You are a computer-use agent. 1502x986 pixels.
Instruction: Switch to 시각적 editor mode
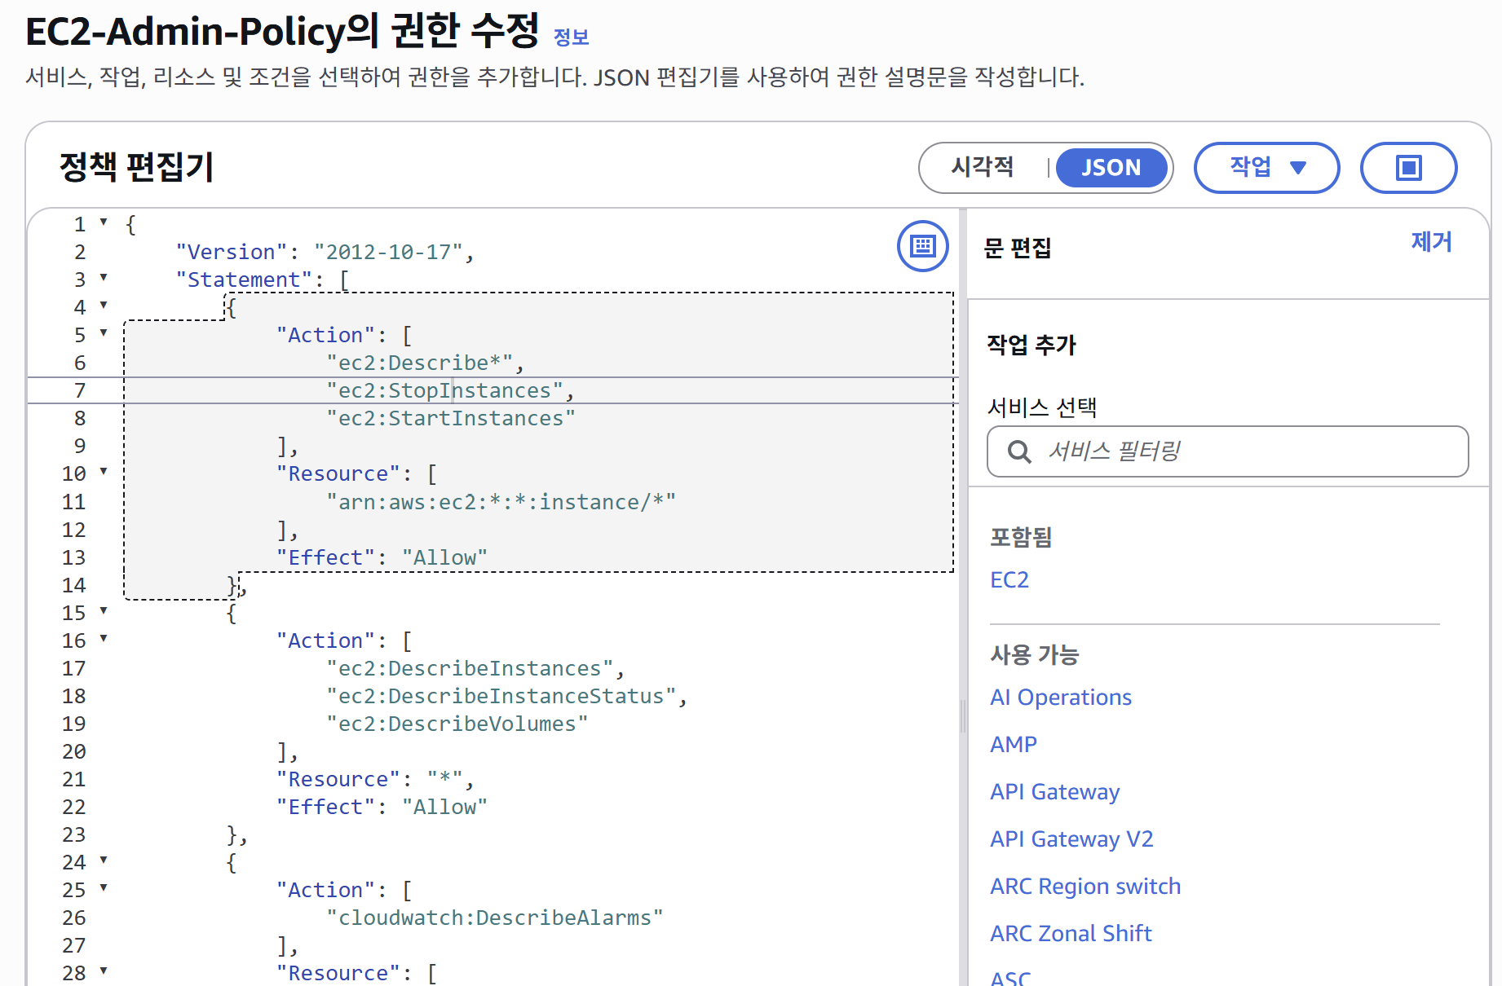click(983, 168)
